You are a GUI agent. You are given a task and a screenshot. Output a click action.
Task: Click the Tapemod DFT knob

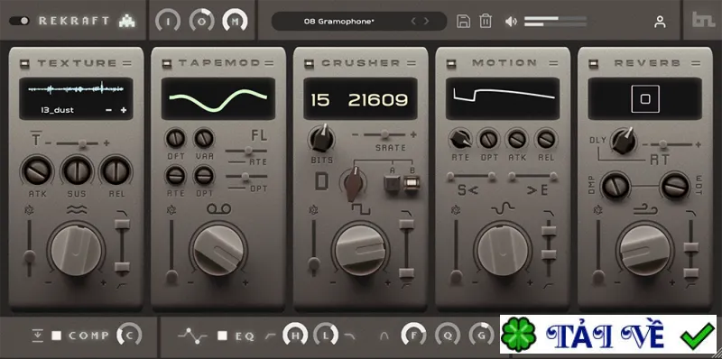[x=175, y=138]
